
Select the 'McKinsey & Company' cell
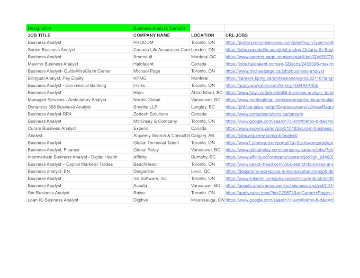coord(161,121)
